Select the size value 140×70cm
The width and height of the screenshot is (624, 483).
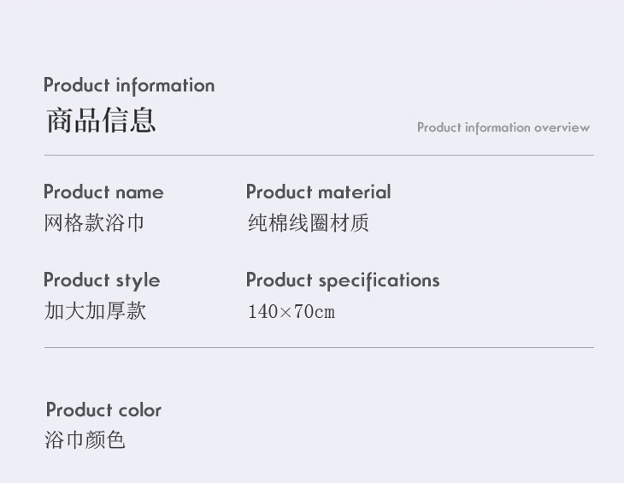[x=291, y=311]
